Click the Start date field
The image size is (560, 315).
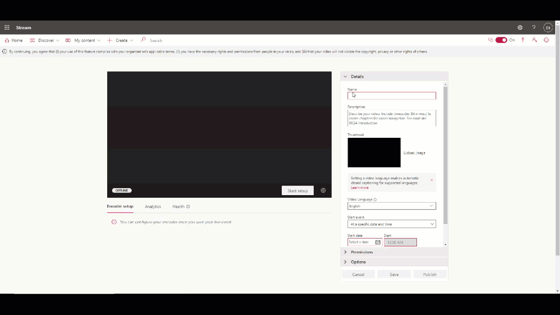coord(365,242)
